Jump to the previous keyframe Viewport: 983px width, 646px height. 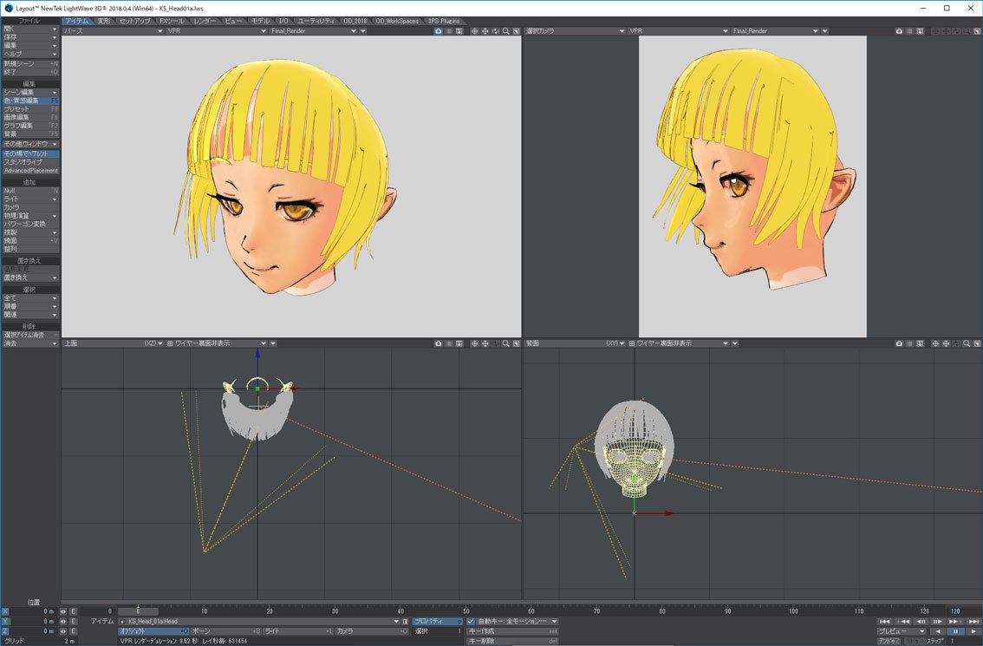click(x=902, y=622)
